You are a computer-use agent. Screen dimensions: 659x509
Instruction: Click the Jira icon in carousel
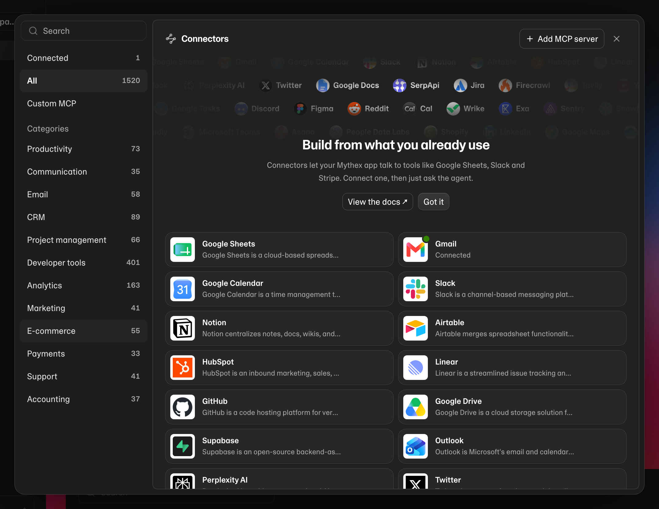coord(460,85)
